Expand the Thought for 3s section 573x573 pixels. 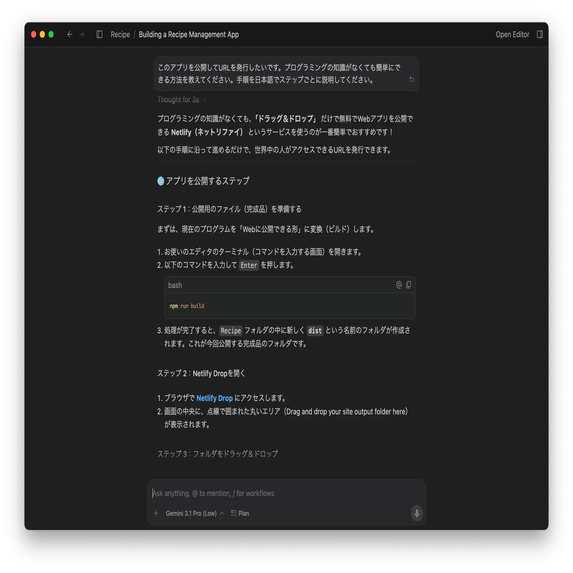tap(181, 100)
